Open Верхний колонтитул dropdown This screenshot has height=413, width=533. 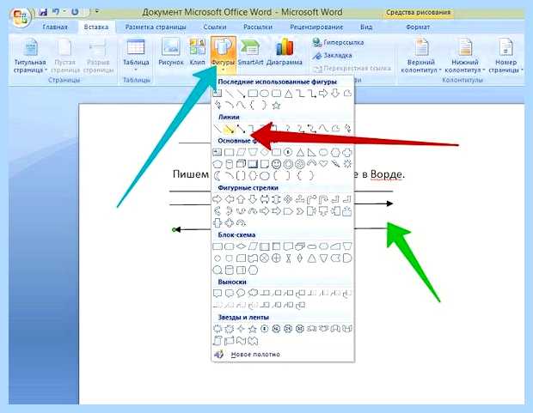[x=421, y=57]
